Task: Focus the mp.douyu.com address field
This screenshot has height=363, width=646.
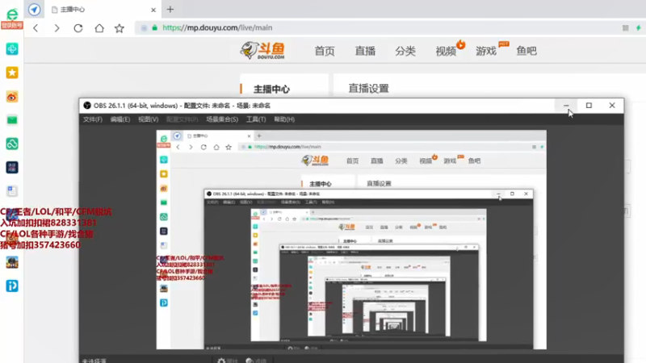Action: [x=375, y=27]
